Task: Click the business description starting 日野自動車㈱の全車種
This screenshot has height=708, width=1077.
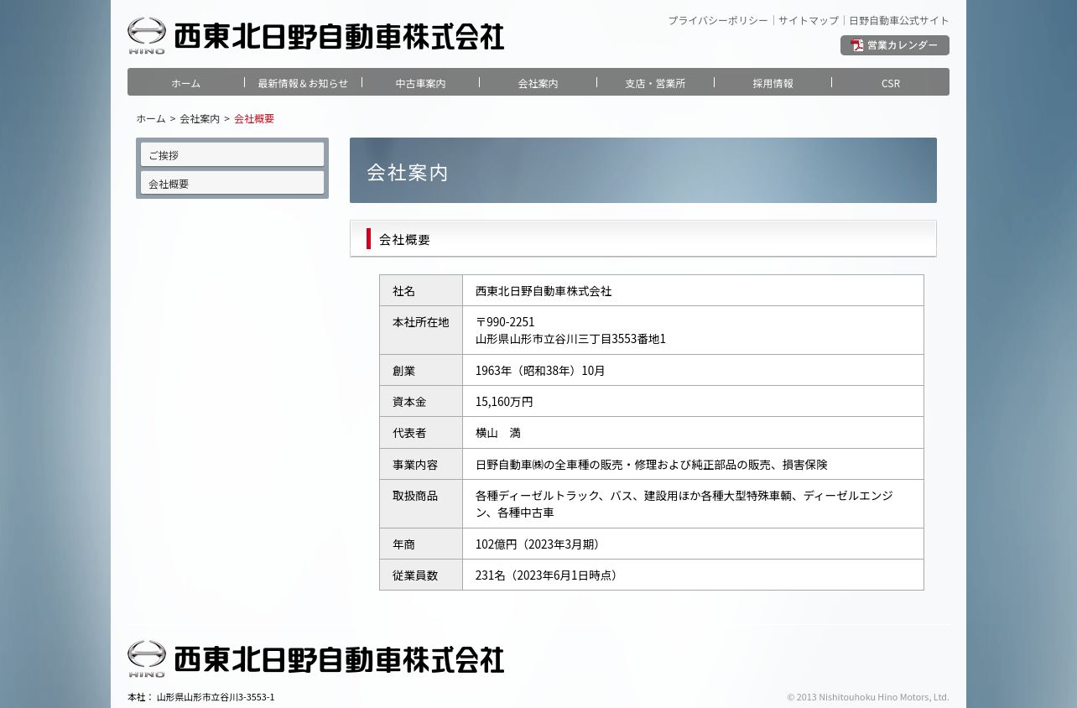Action: (x=652, y=464)
